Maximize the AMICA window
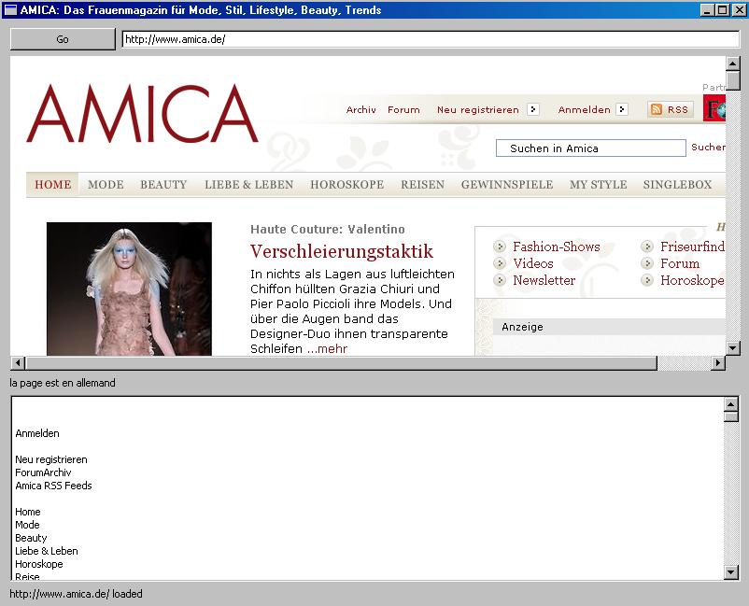 [x=723, y=9]
